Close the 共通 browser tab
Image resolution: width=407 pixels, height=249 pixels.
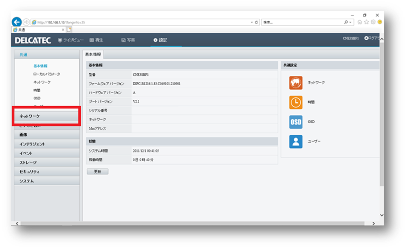[x=63, y=30]
